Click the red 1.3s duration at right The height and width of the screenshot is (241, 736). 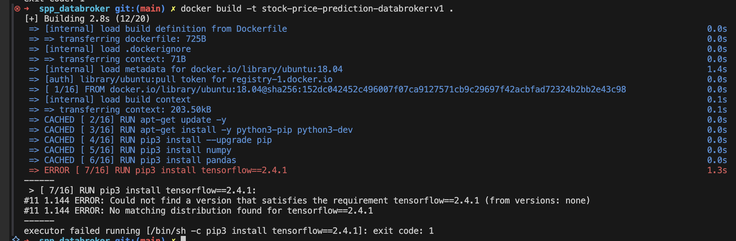717,170
